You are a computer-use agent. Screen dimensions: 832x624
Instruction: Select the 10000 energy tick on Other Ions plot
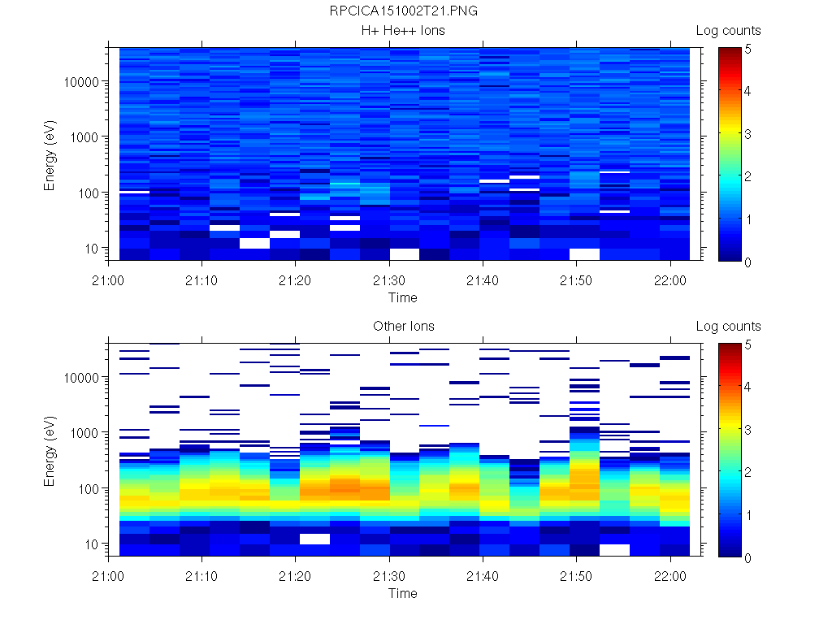[x=81, y=378]
